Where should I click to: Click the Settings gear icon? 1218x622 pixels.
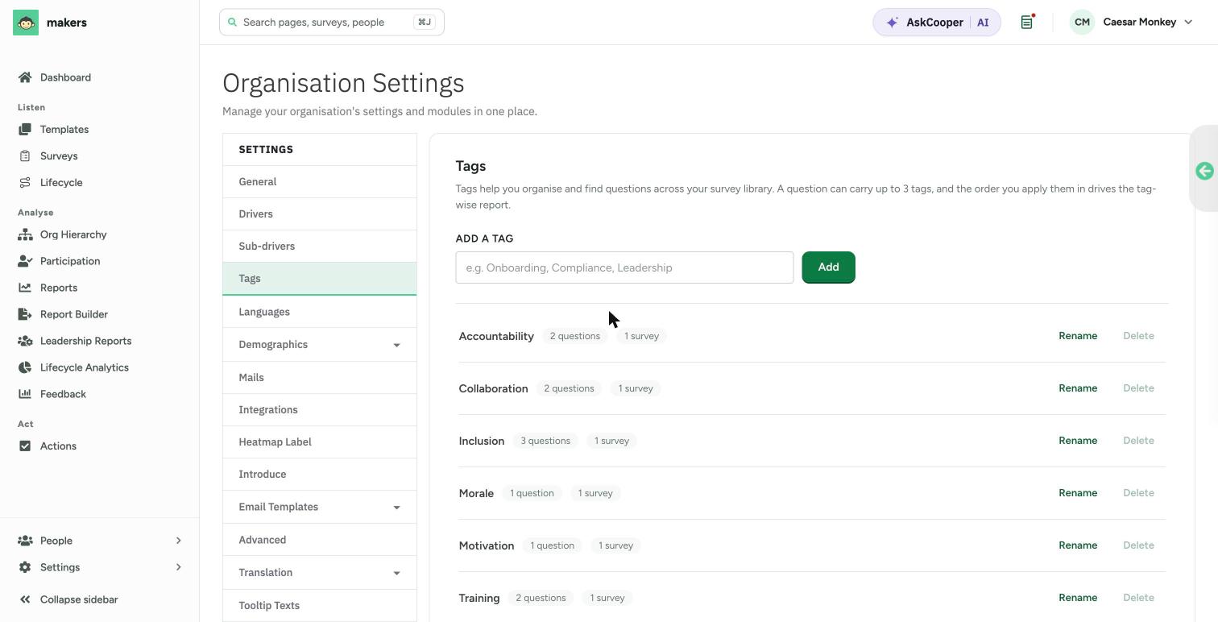pyautogui.click(x=25, y=567)
